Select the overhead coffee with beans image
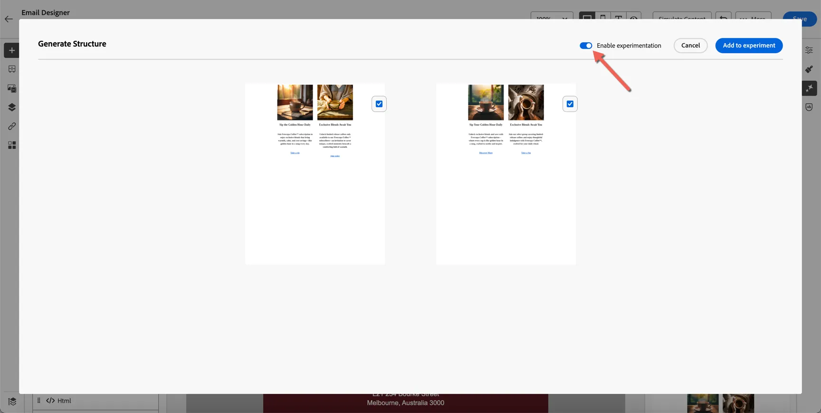The width and height of the screenshot is (821, 413). point(526,102)
